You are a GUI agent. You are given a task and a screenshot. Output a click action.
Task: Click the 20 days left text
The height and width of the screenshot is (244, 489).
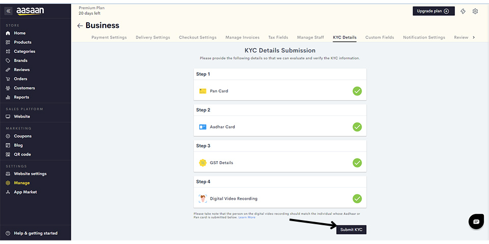pyautogui.click(x=90, y=13)
